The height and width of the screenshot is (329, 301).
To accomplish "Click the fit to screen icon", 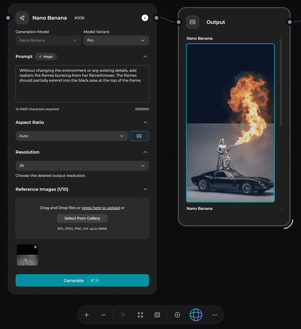I will tap(140, 315).
